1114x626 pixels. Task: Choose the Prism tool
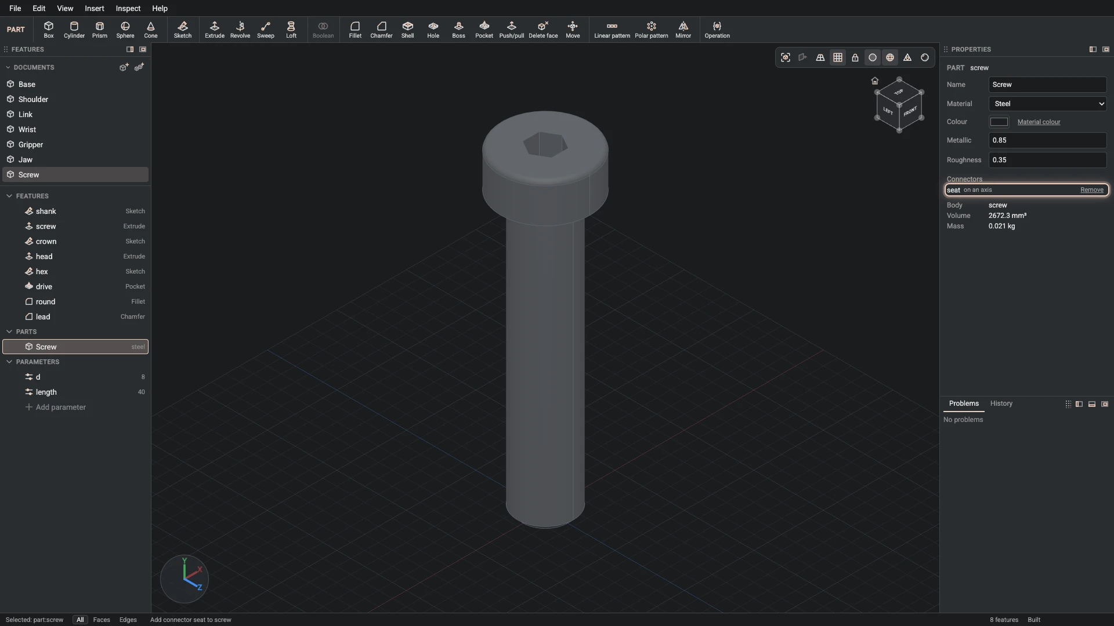coord(100,30)
